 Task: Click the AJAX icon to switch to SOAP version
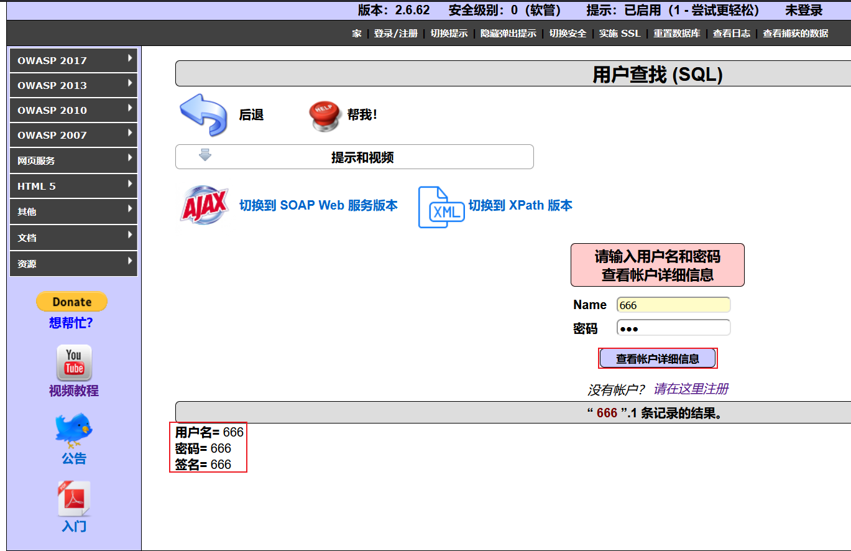click(x=203, y=204)
